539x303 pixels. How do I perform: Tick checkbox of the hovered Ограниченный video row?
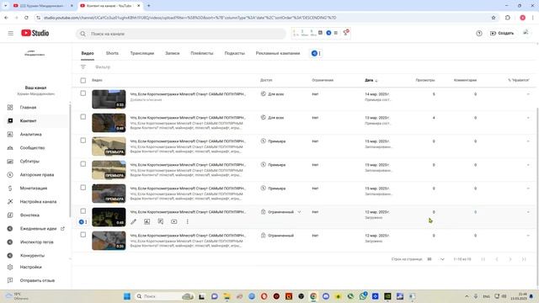click(83, 211)
